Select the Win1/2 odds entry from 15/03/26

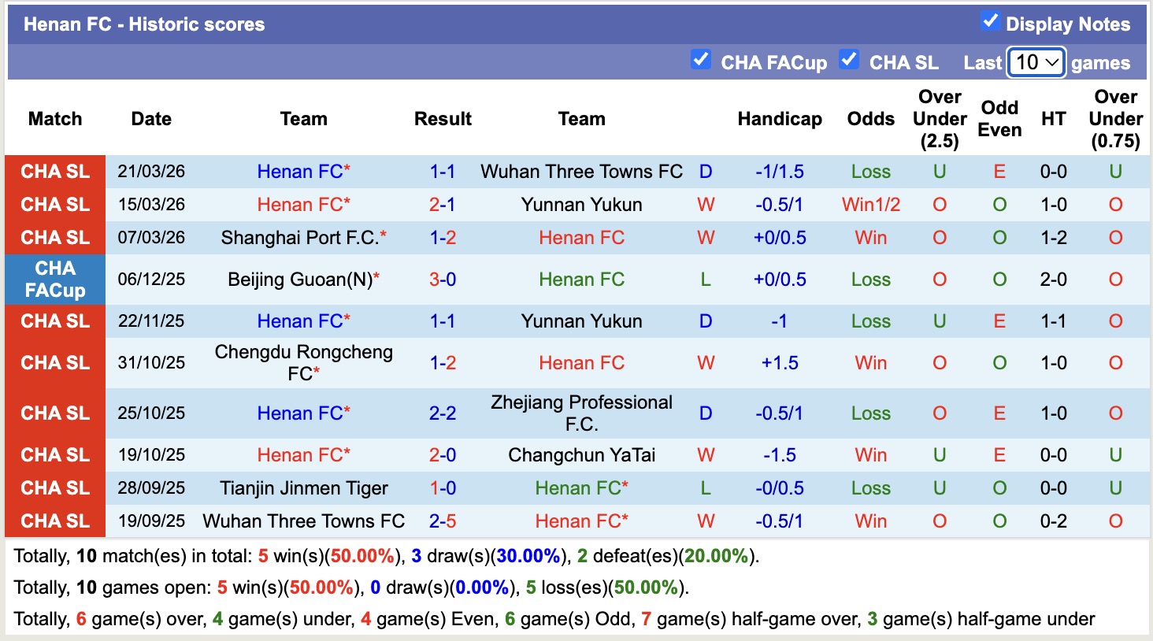(870, 204)
